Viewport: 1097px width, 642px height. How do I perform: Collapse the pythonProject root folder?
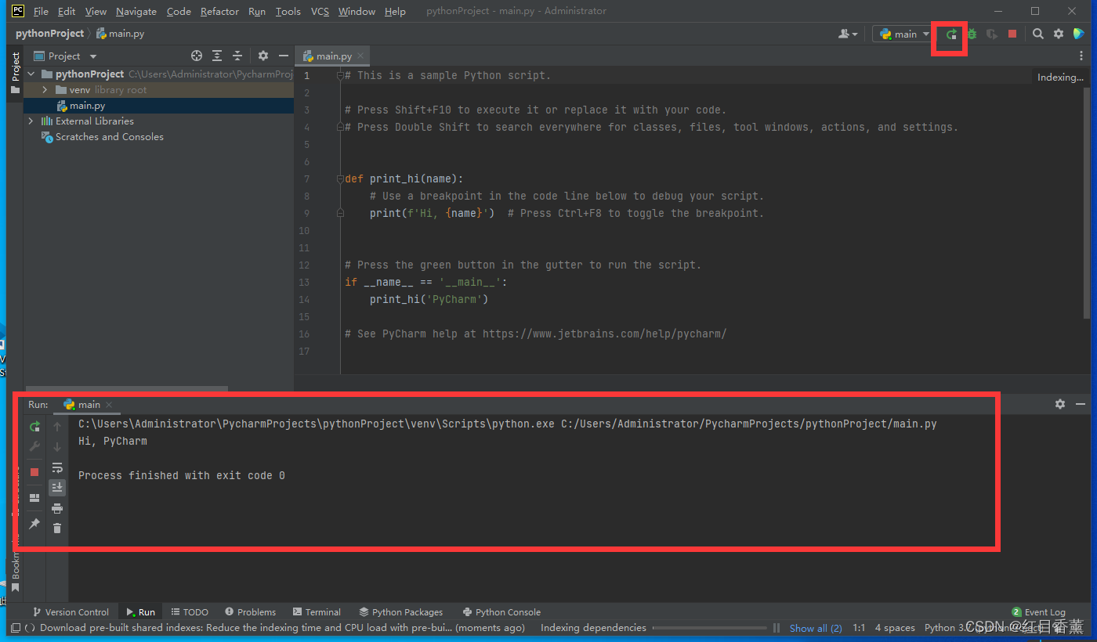click(32, 74)
